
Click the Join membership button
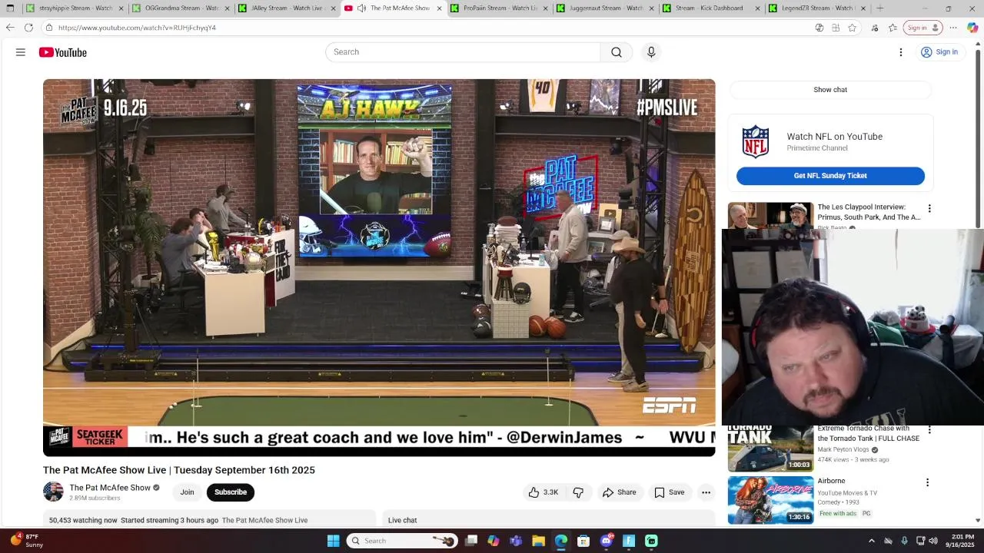[x=187, y=492]
